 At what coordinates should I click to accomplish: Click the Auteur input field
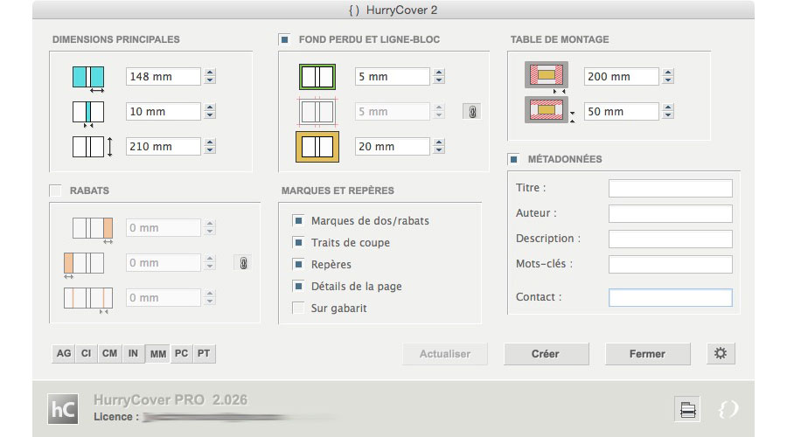coord(671,214)
